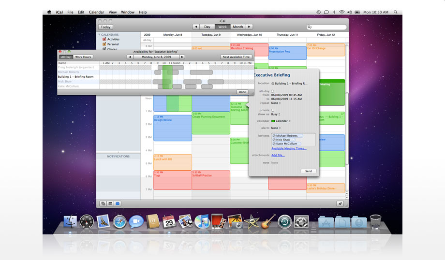Open the show as Busy dropdown
The image size is (445, 260).
pos(276,114)
